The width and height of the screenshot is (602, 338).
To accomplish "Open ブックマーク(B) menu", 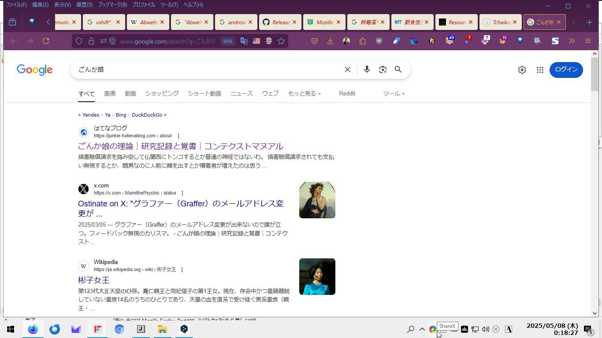I will coord(112,5).
